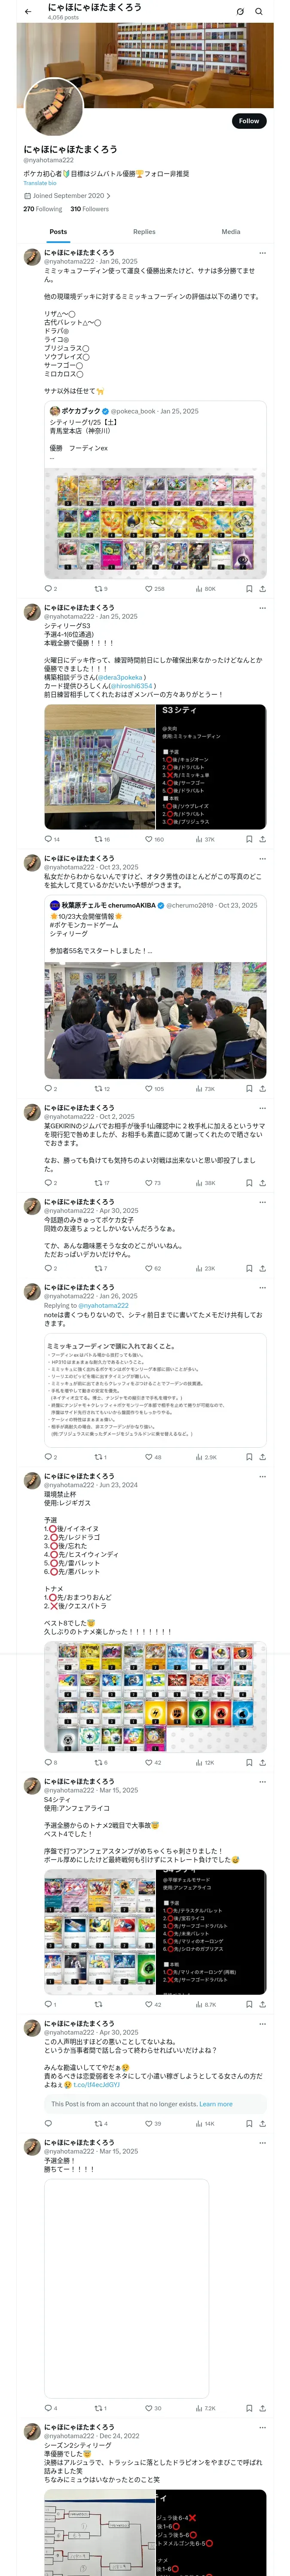Follow the @nyahotama222 account
Viewport: 290px width, 2576px height.
[x=248, y=121]
